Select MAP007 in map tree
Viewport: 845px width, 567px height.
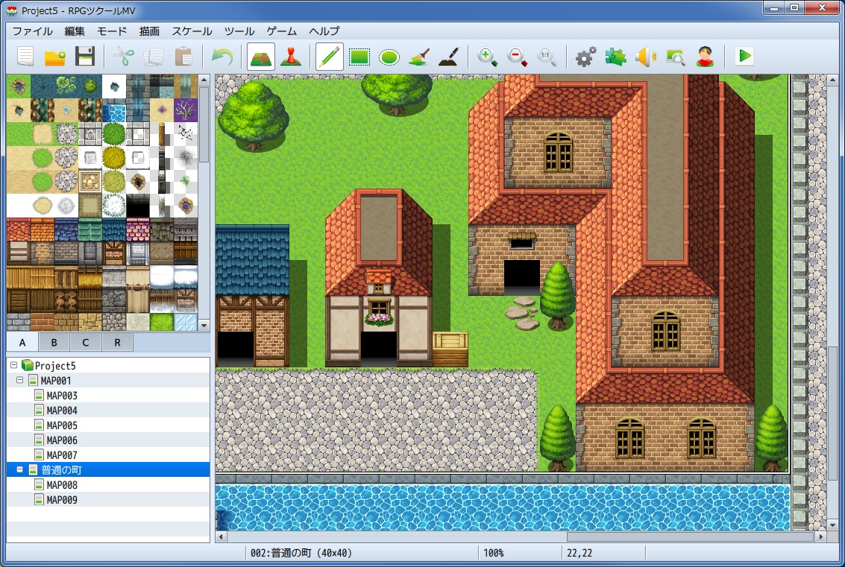point(61,455)
